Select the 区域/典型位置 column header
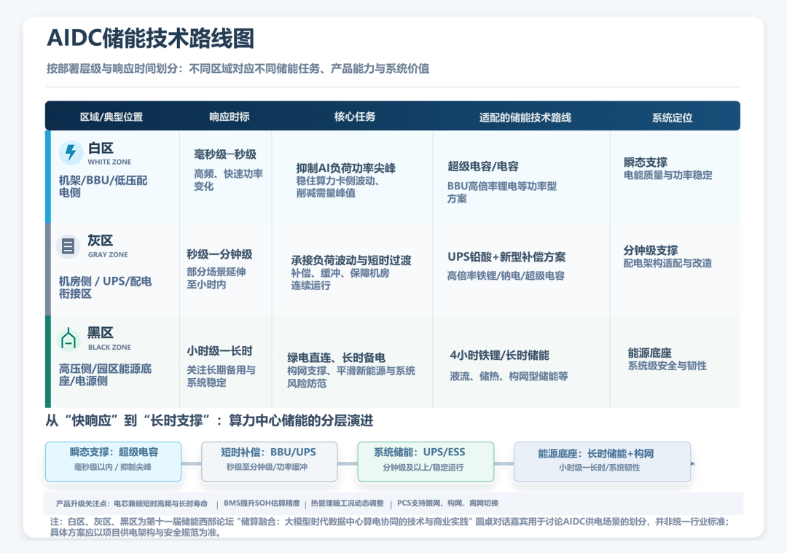Image resolution: width=787 pixels, height=553 pixels. [x=111, y=117]
